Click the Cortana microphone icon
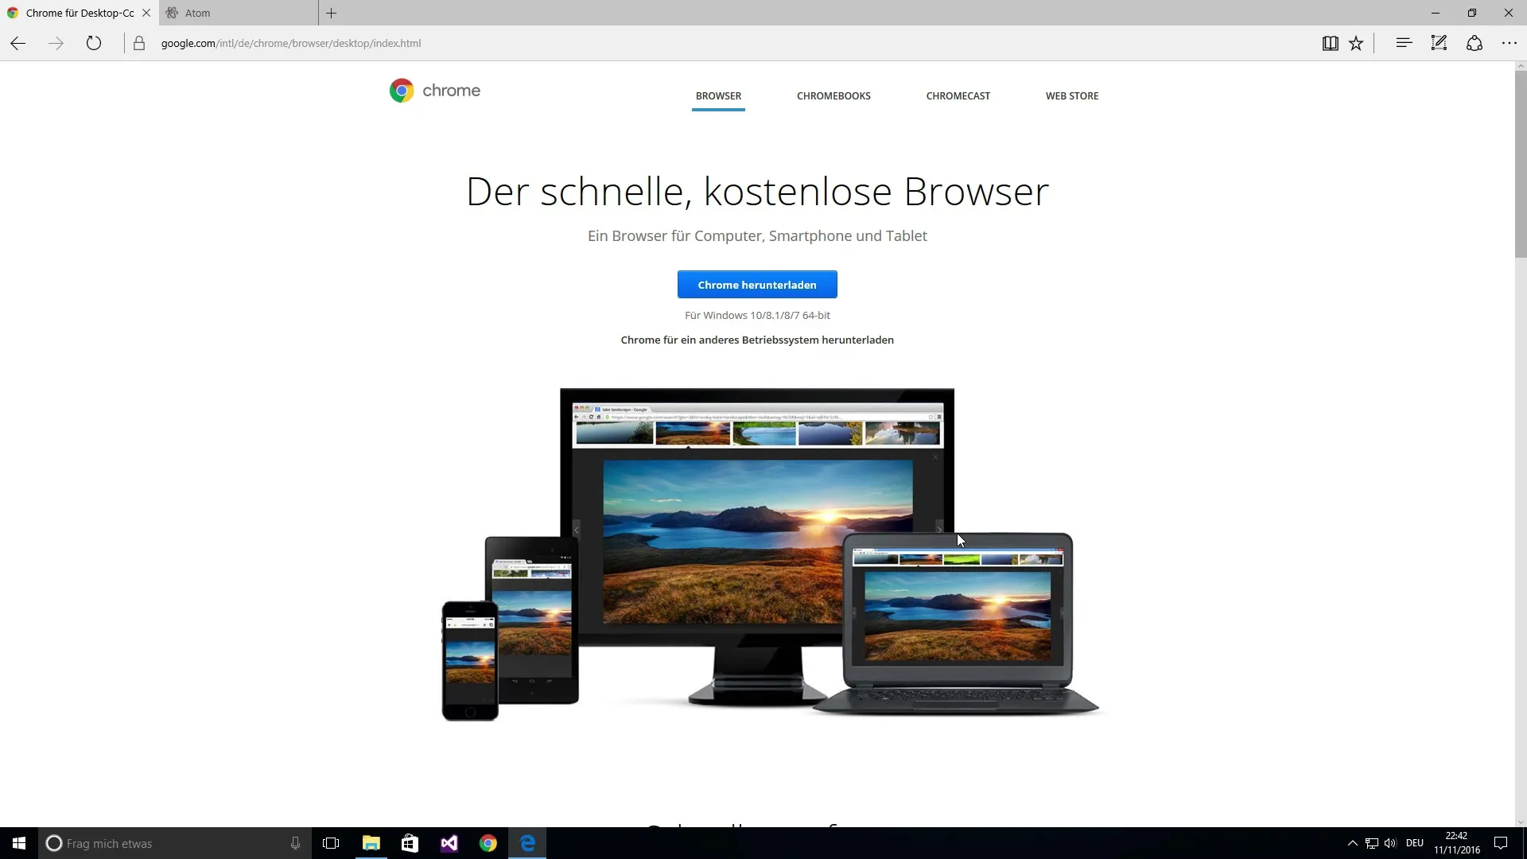The image size is (1527, 859). tap(295, 843)
